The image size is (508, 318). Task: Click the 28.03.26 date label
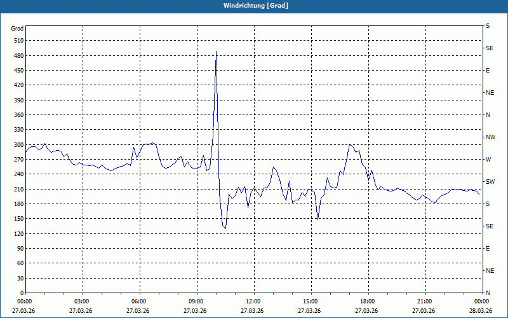click(x=480, y=311)
